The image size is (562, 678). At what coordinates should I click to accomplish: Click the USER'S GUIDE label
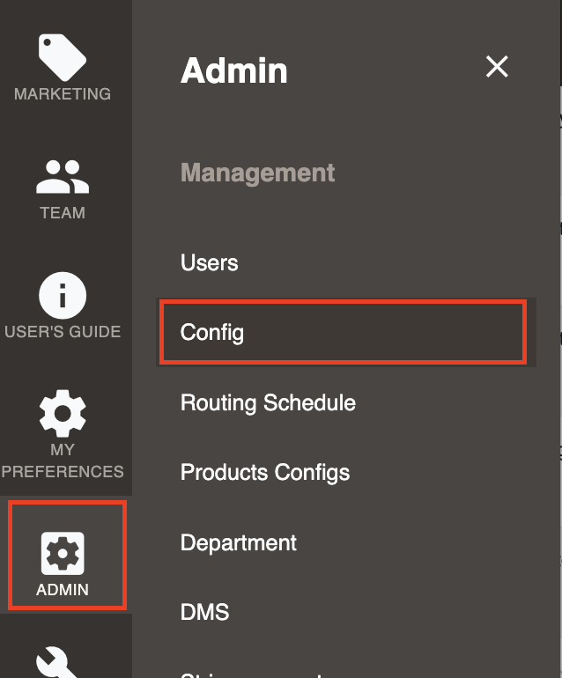click(x=63, y=332)
